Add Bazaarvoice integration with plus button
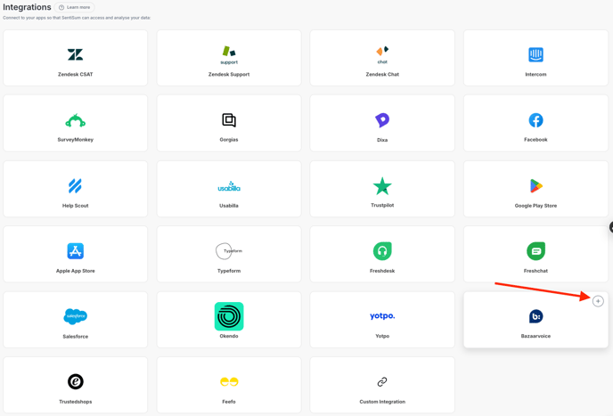The height and width of the screenshot is (416, 613). point(598,301)
